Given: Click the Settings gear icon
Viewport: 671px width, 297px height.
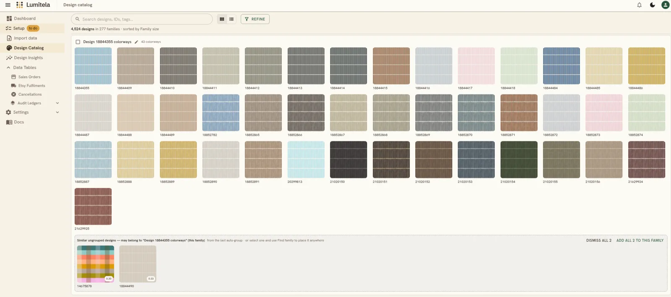Looking at the screenshot, I should (8, 112).
